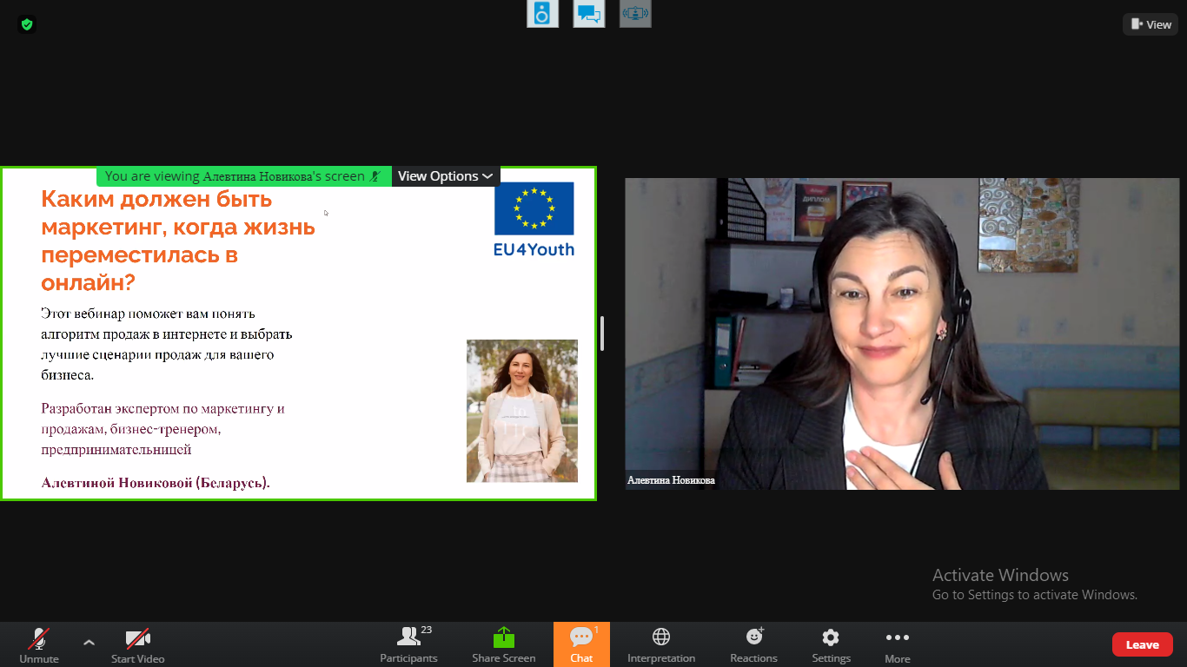Image resolution: width=1187 pixels, height=667 pixels.
Task: Unmute the microphone
Action: tap(38, 644)
